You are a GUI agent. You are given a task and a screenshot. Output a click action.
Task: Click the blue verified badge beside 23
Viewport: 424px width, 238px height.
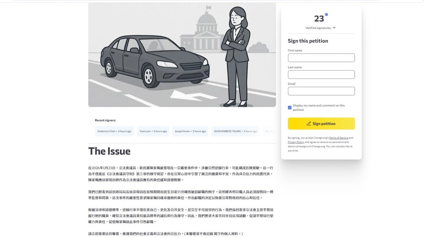click(326, 14)
